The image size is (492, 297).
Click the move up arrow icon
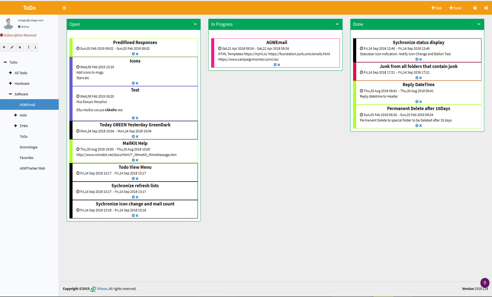29,47
